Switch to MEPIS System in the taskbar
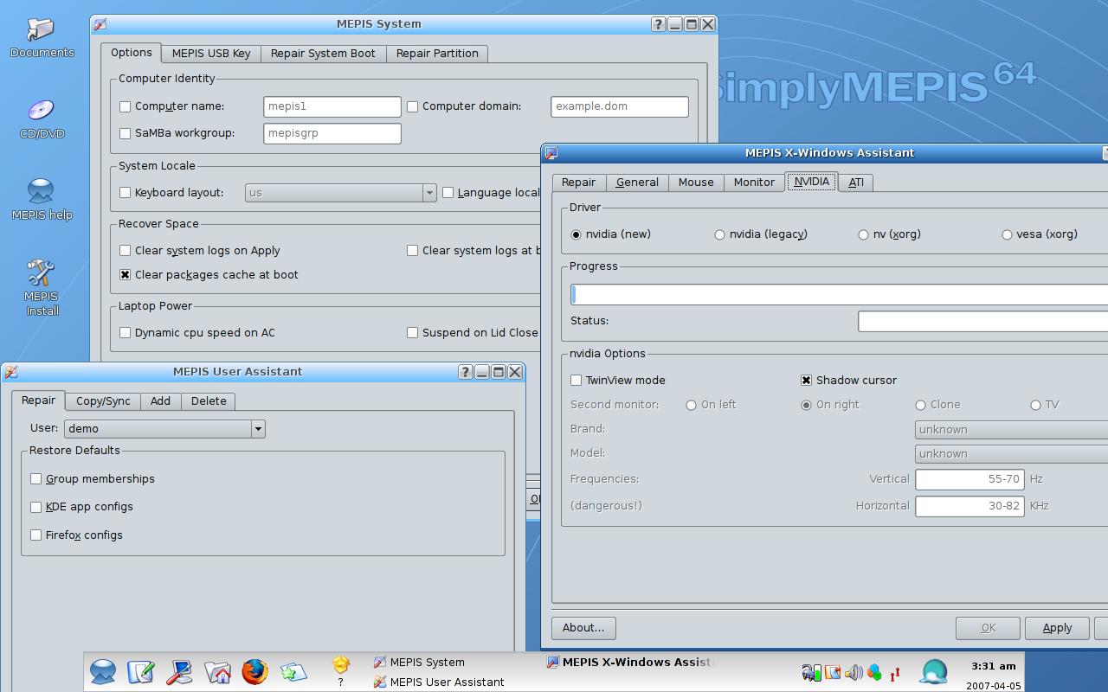This screenshot has width=1108, height=692. pyautogui.click(x=420, y=663)
